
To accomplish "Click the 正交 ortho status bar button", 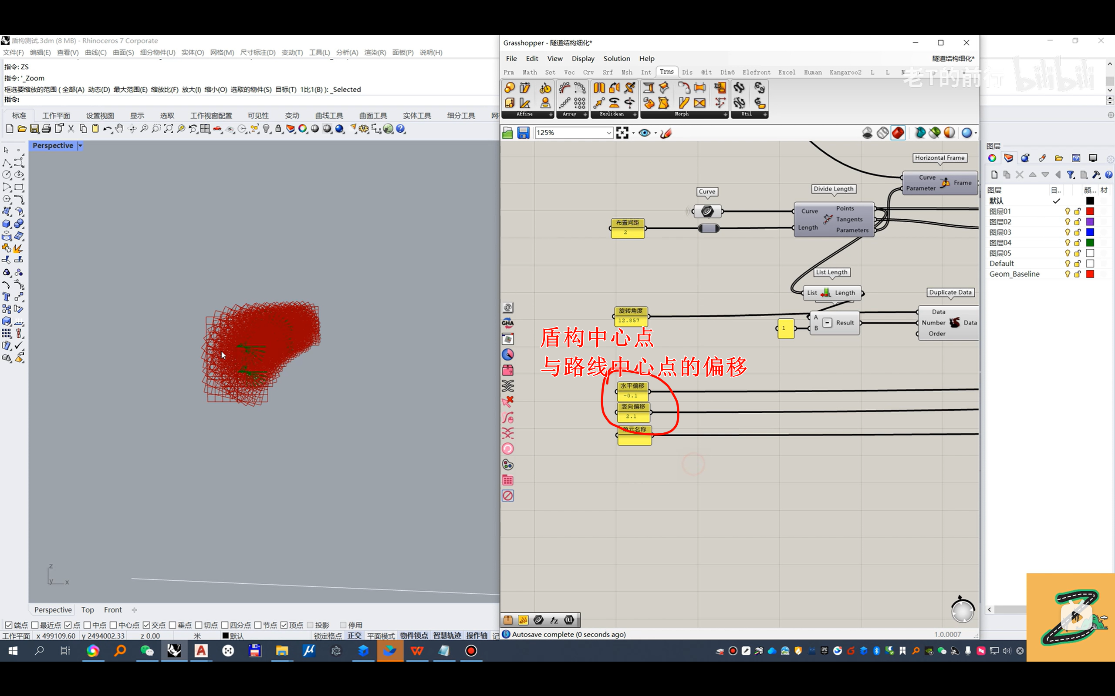I will pos(354,636).
